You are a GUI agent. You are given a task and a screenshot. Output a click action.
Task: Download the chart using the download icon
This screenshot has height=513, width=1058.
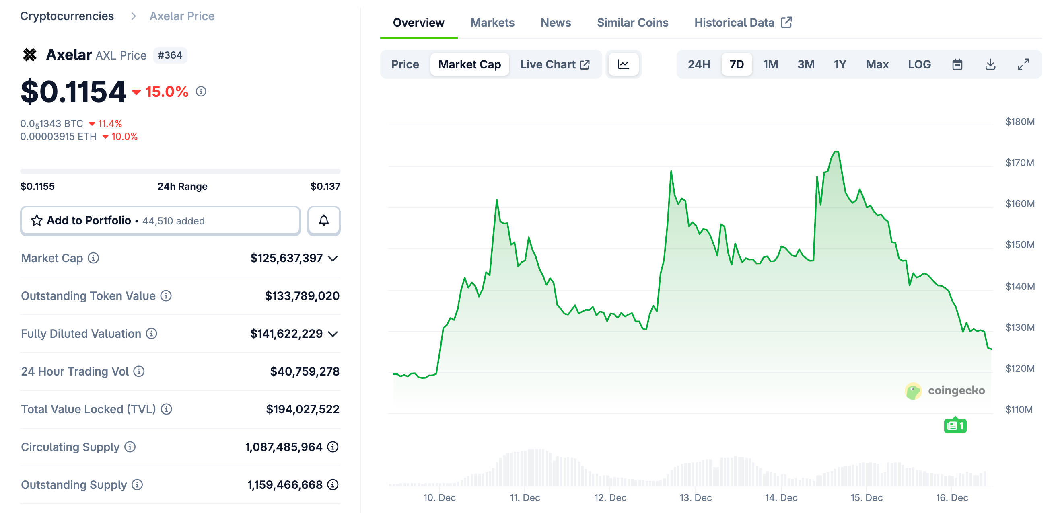991,64
